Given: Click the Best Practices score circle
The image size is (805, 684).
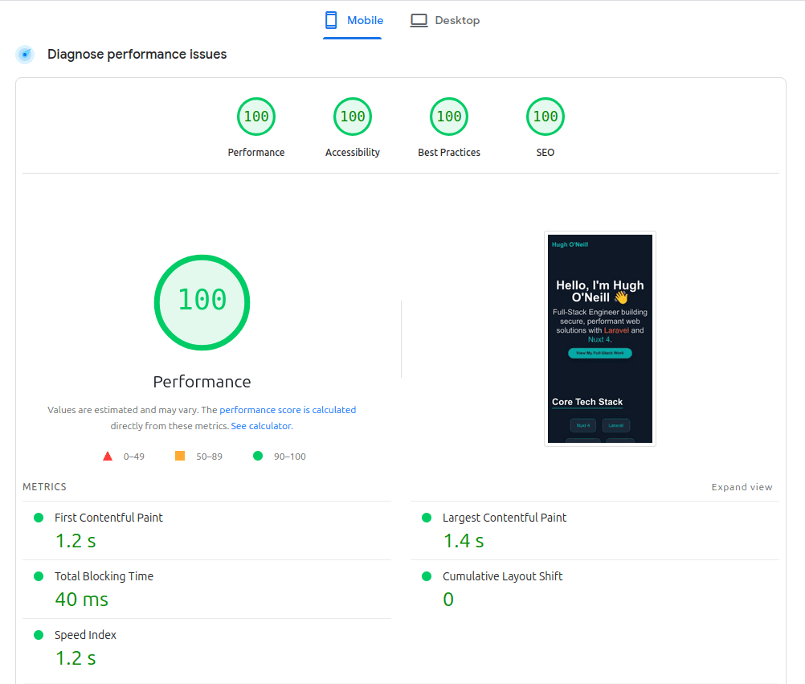Looking at the screenshot, I should pyautogui.click(x=448, y=116).
